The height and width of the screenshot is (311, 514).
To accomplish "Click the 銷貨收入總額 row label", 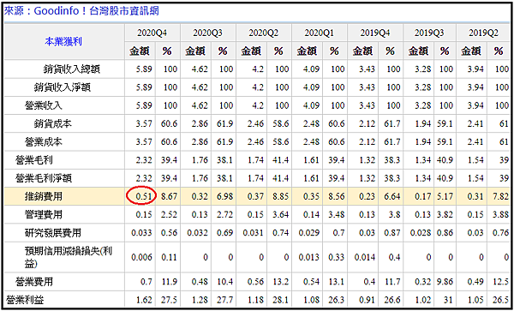I will pyautogui.click(x=71, y=69).
